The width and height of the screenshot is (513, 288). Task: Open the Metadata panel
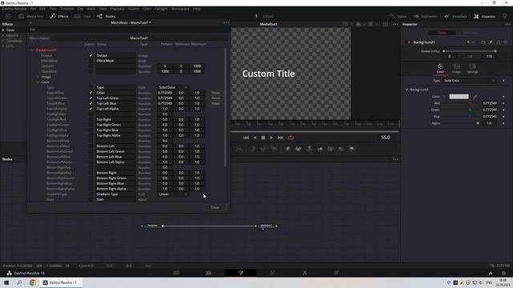pos(455,16)
